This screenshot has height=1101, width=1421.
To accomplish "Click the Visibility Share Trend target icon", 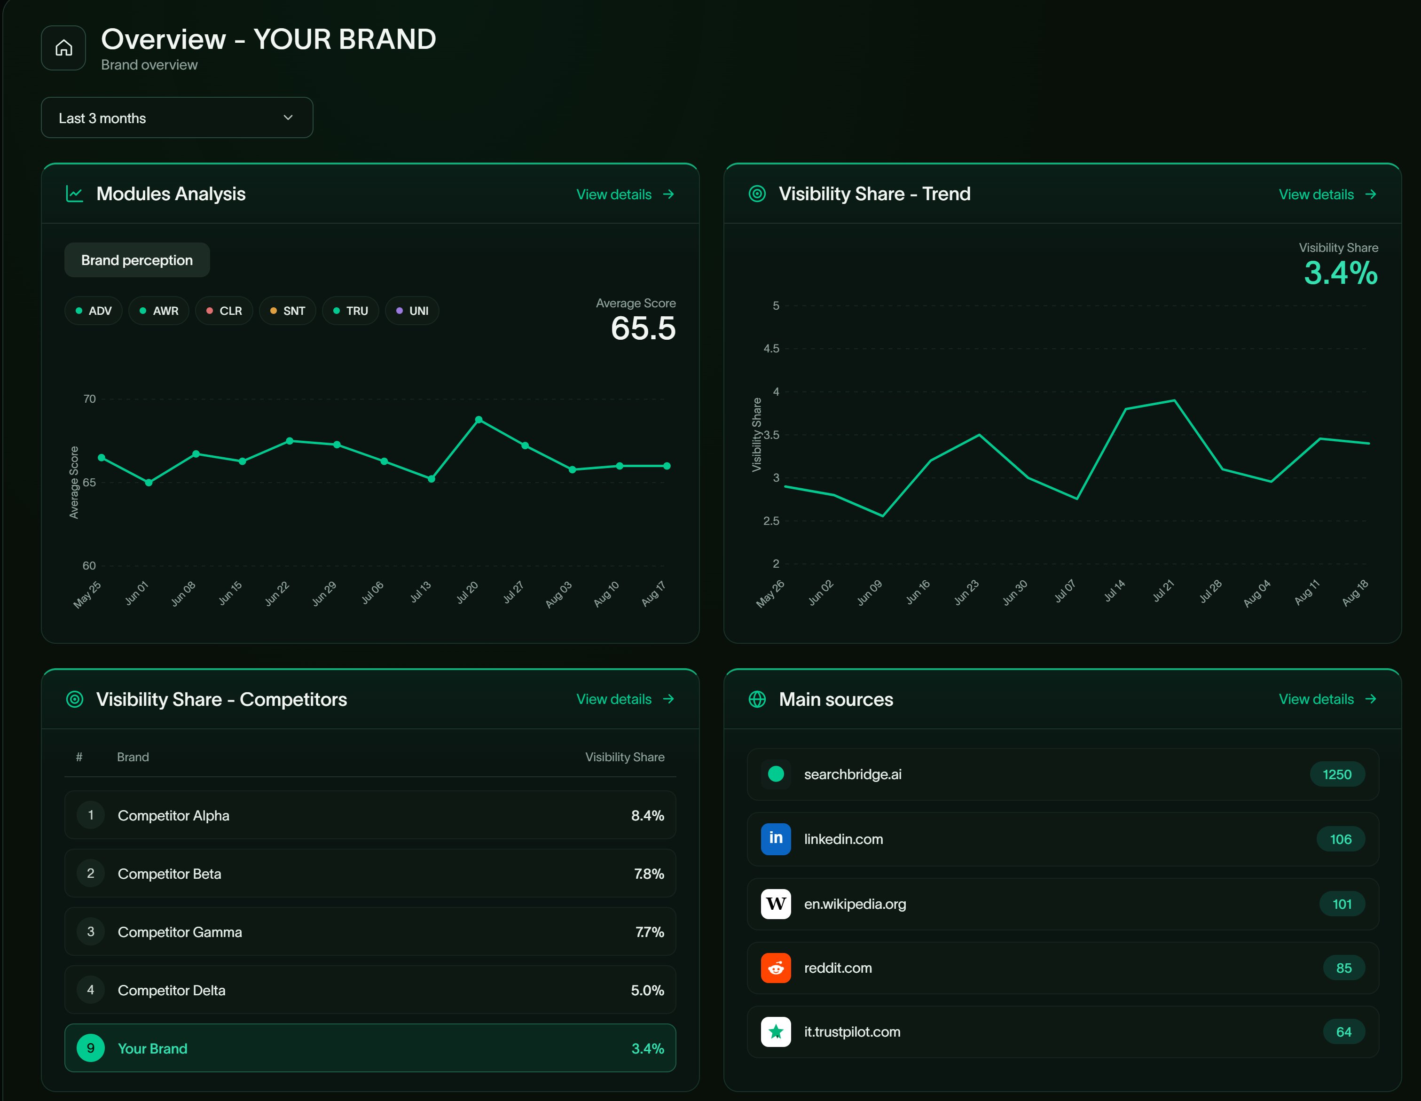I will tap(757, 194).
